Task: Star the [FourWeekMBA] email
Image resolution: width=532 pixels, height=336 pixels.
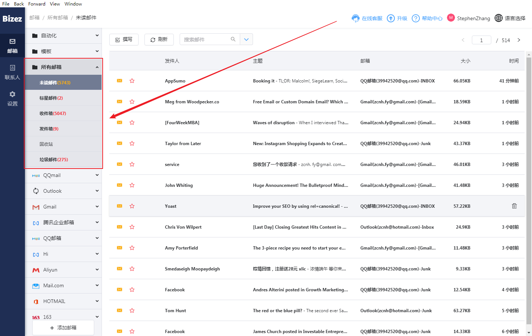Action: (x=132, y=122)
